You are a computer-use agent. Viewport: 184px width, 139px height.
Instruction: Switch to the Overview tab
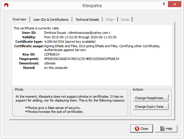[x=20, y=19]
